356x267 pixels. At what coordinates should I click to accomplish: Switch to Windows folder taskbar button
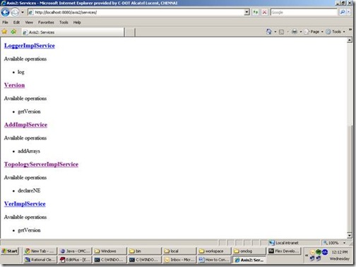point(109,251)
